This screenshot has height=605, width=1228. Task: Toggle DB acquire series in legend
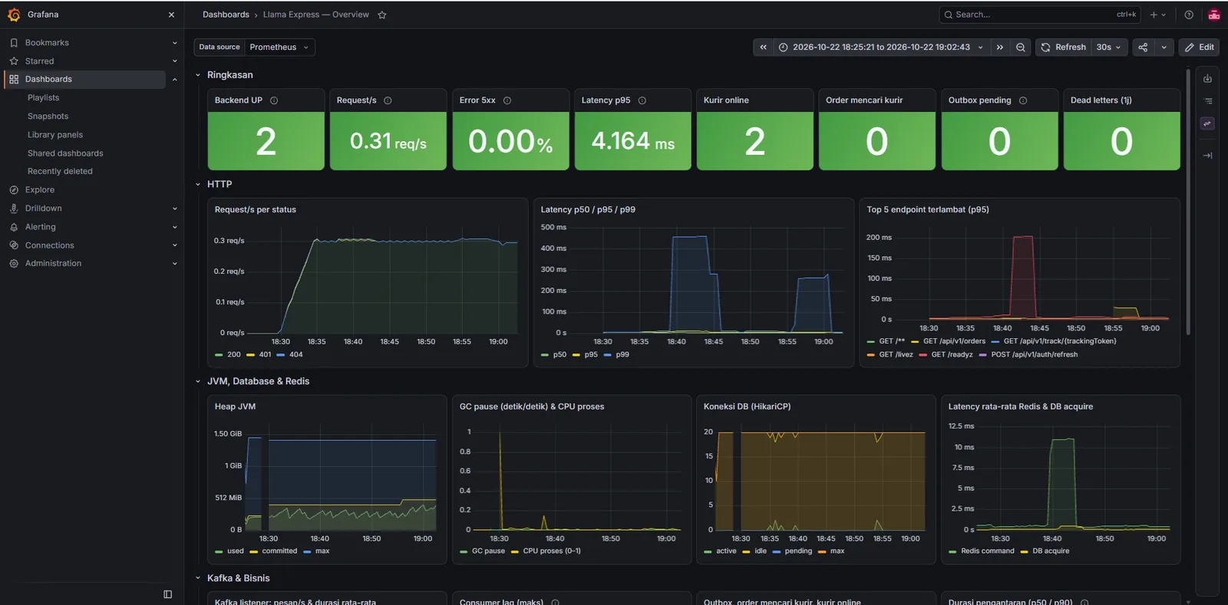tap(1051, 551)
